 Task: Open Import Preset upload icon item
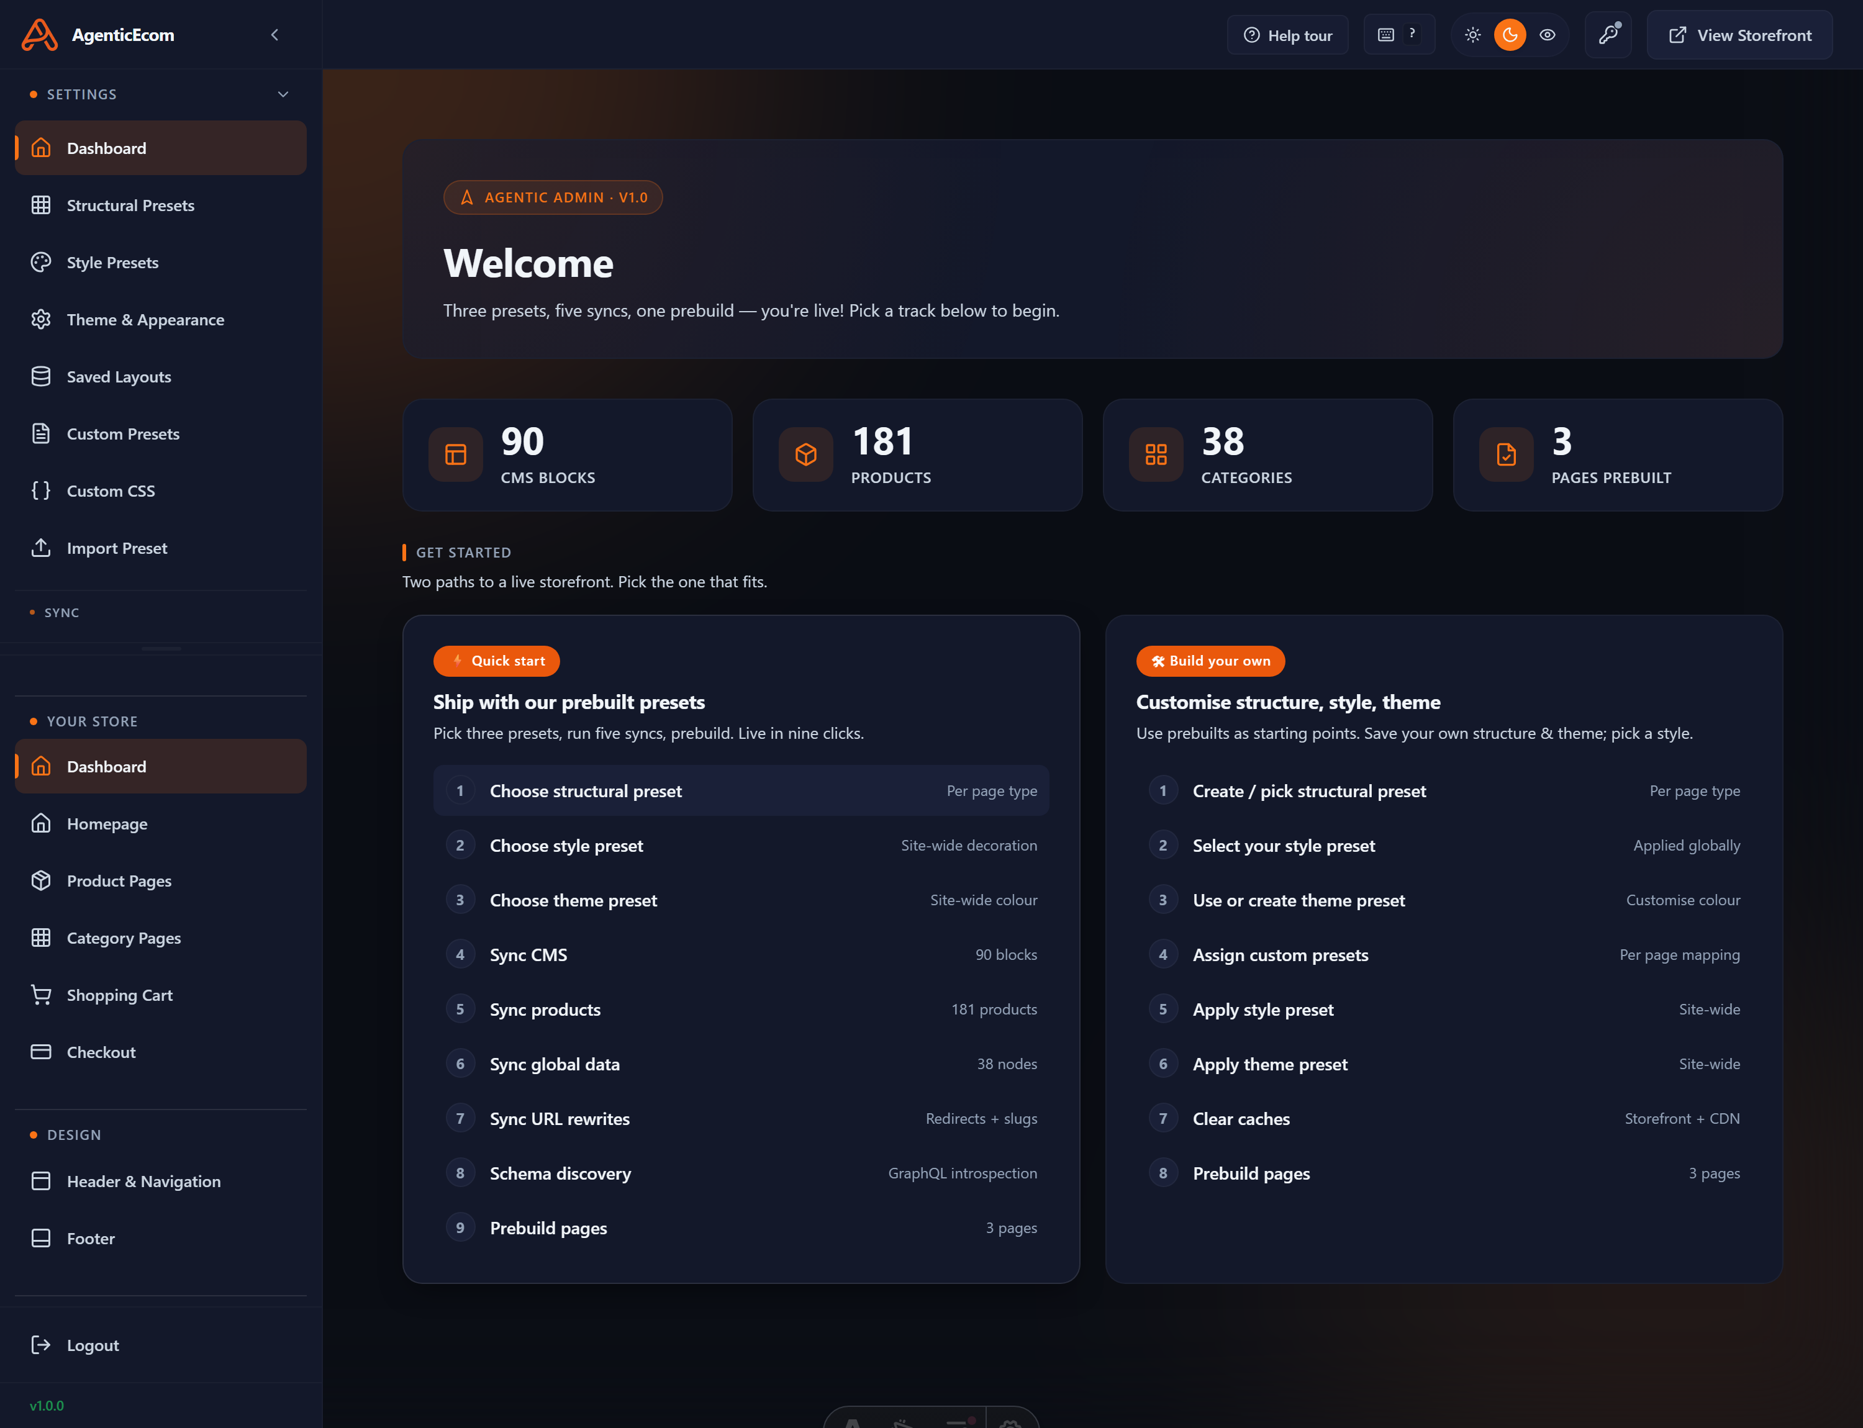click(161, 548)
